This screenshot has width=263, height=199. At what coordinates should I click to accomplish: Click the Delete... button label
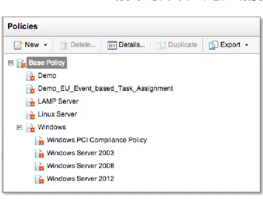point(83,44)
